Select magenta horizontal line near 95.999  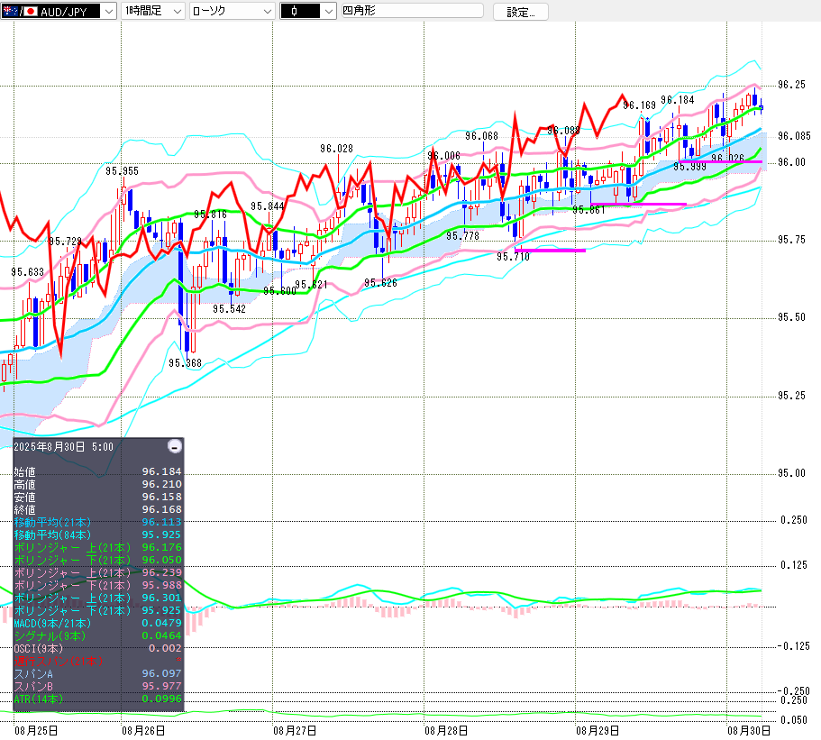[720, 161]
